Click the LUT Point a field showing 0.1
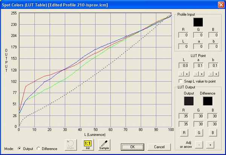226x155 pixels. (199, 66)
